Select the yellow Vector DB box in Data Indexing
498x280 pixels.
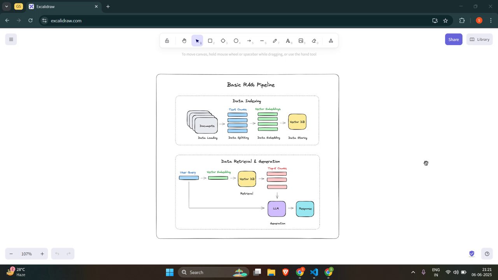tap(297, 122)
